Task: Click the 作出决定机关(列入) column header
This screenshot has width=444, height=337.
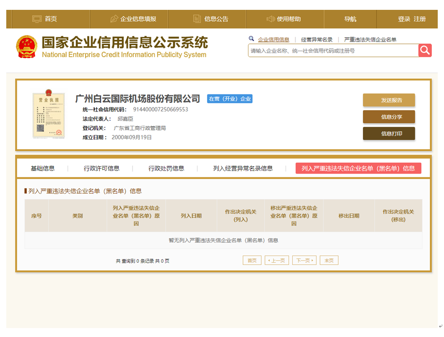Action: pos(241,216)
